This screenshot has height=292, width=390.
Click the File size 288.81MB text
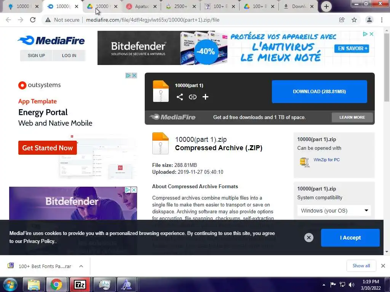click(174, 165)
